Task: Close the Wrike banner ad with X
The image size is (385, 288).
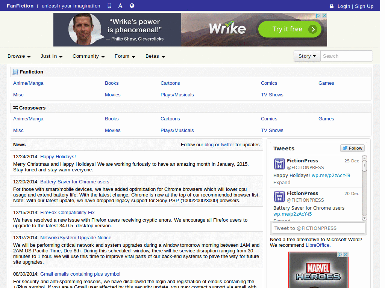Action: pyautogui.click(x=324, y=15)
